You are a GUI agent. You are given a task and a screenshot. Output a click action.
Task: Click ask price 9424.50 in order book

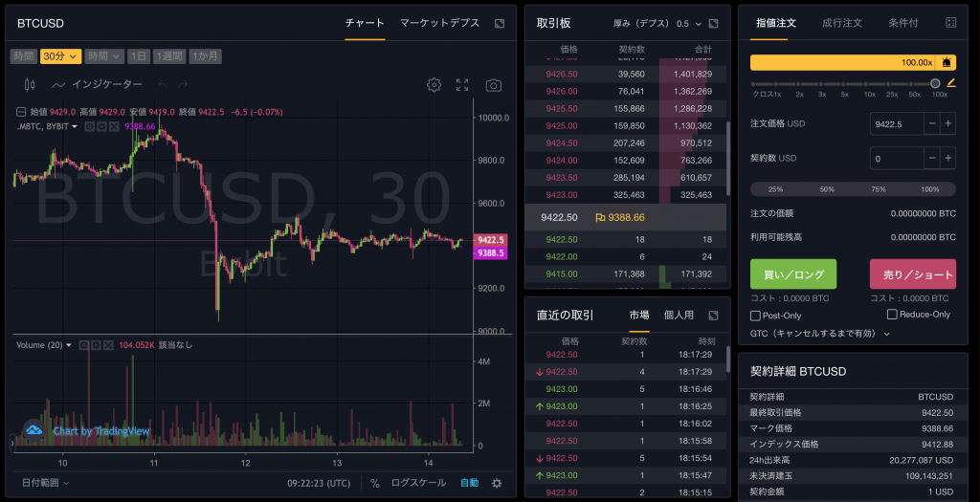(561, 143)
